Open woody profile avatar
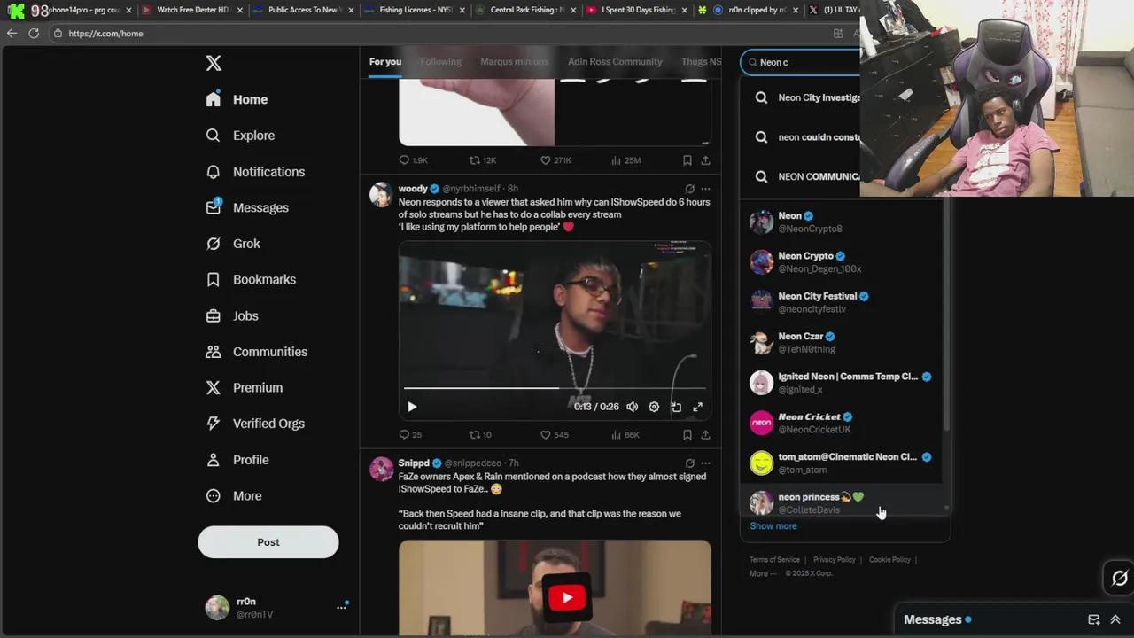 click(381, 195)
